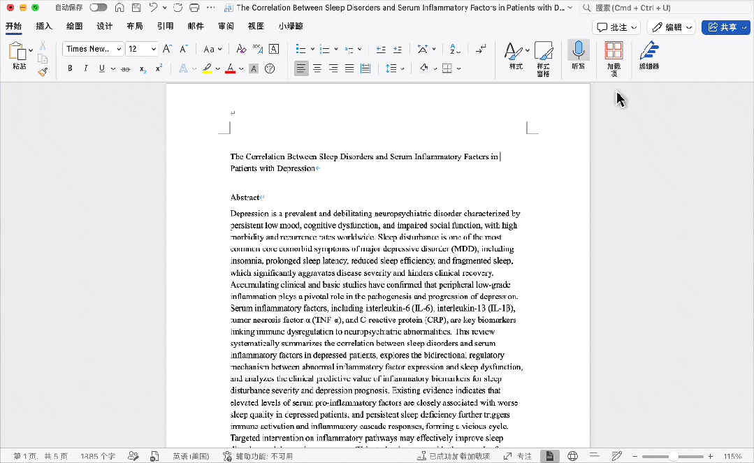Expand the Times New Roman font dropdown
The width and height of the screenshot is (754, 463).
[x=119, y=49]
